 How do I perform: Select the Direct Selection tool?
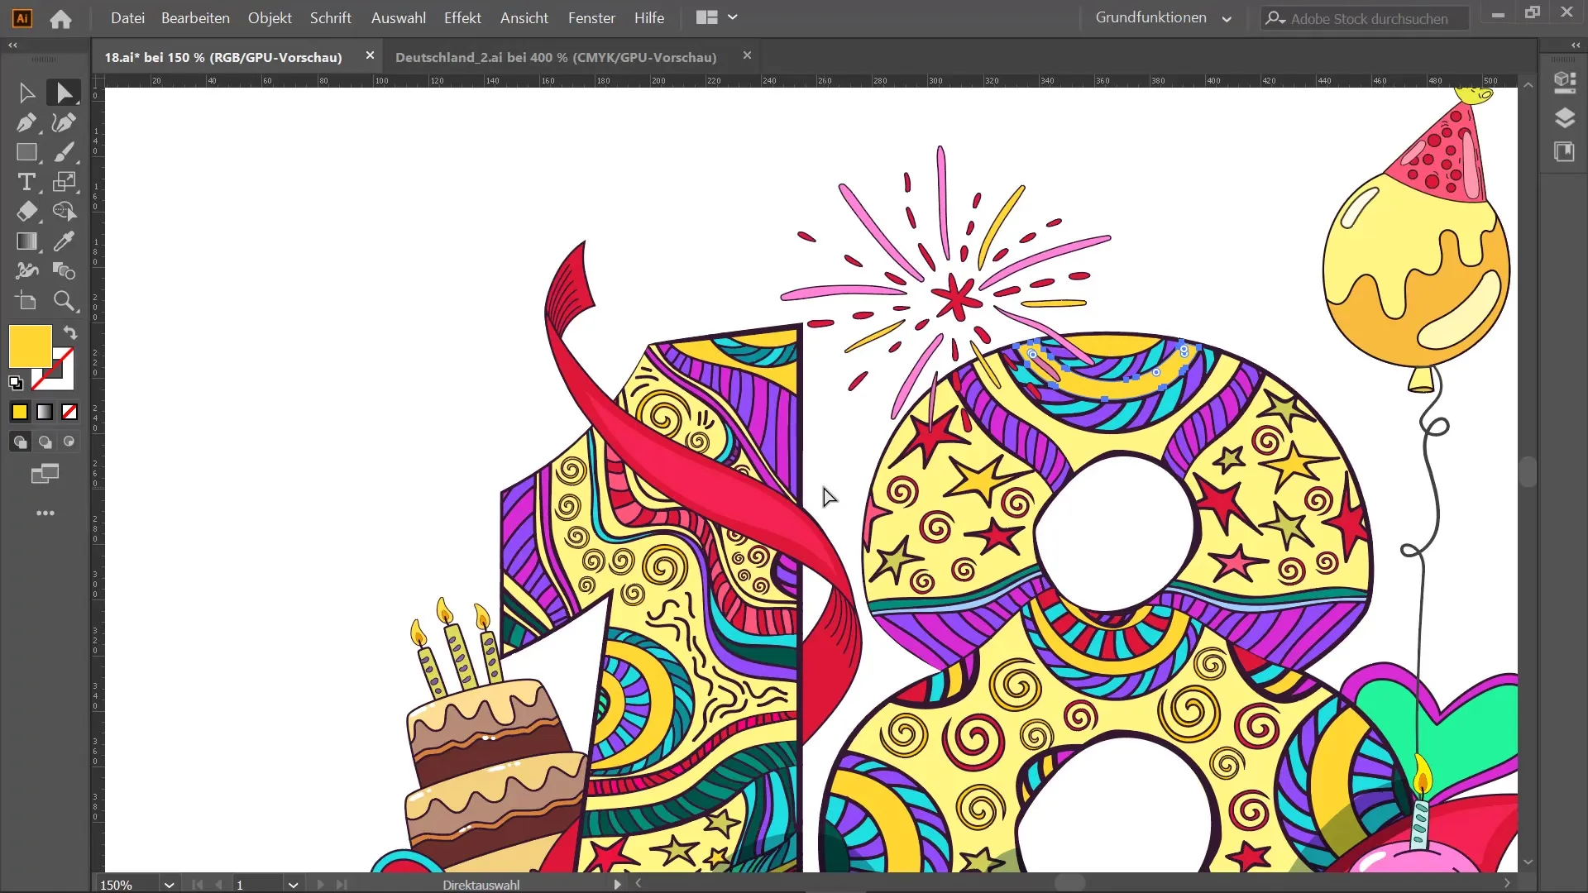(64, 93)
